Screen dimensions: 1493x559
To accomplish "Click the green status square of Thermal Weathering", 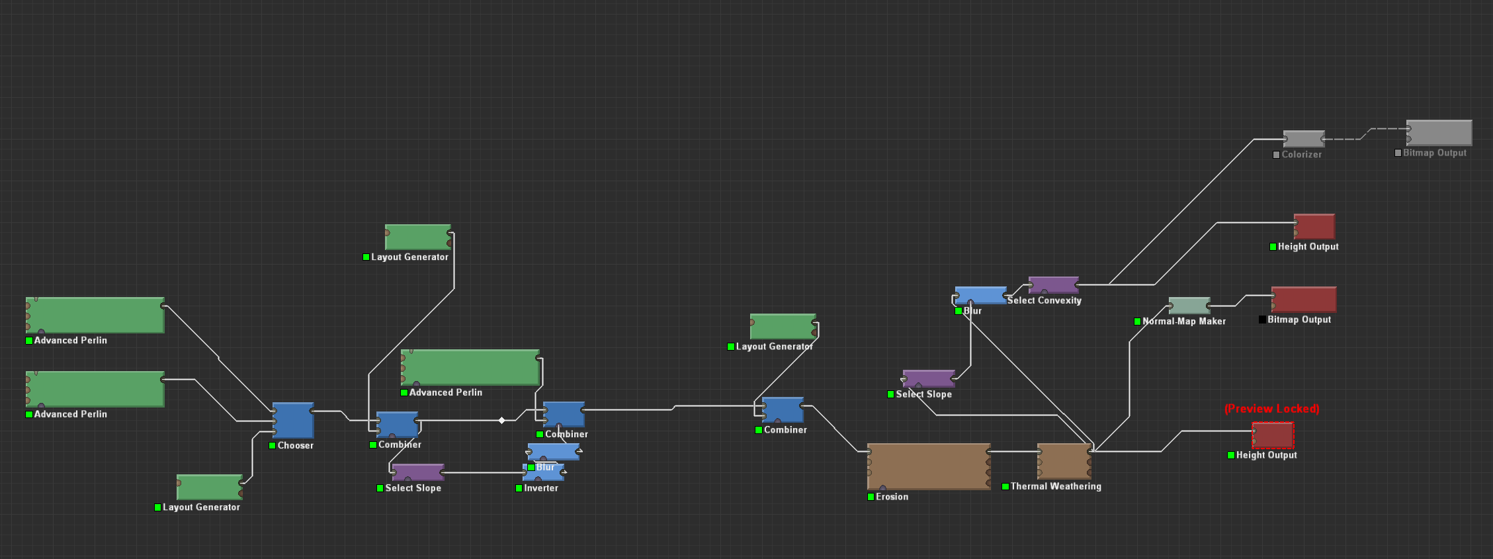I will click(1005, 486).
